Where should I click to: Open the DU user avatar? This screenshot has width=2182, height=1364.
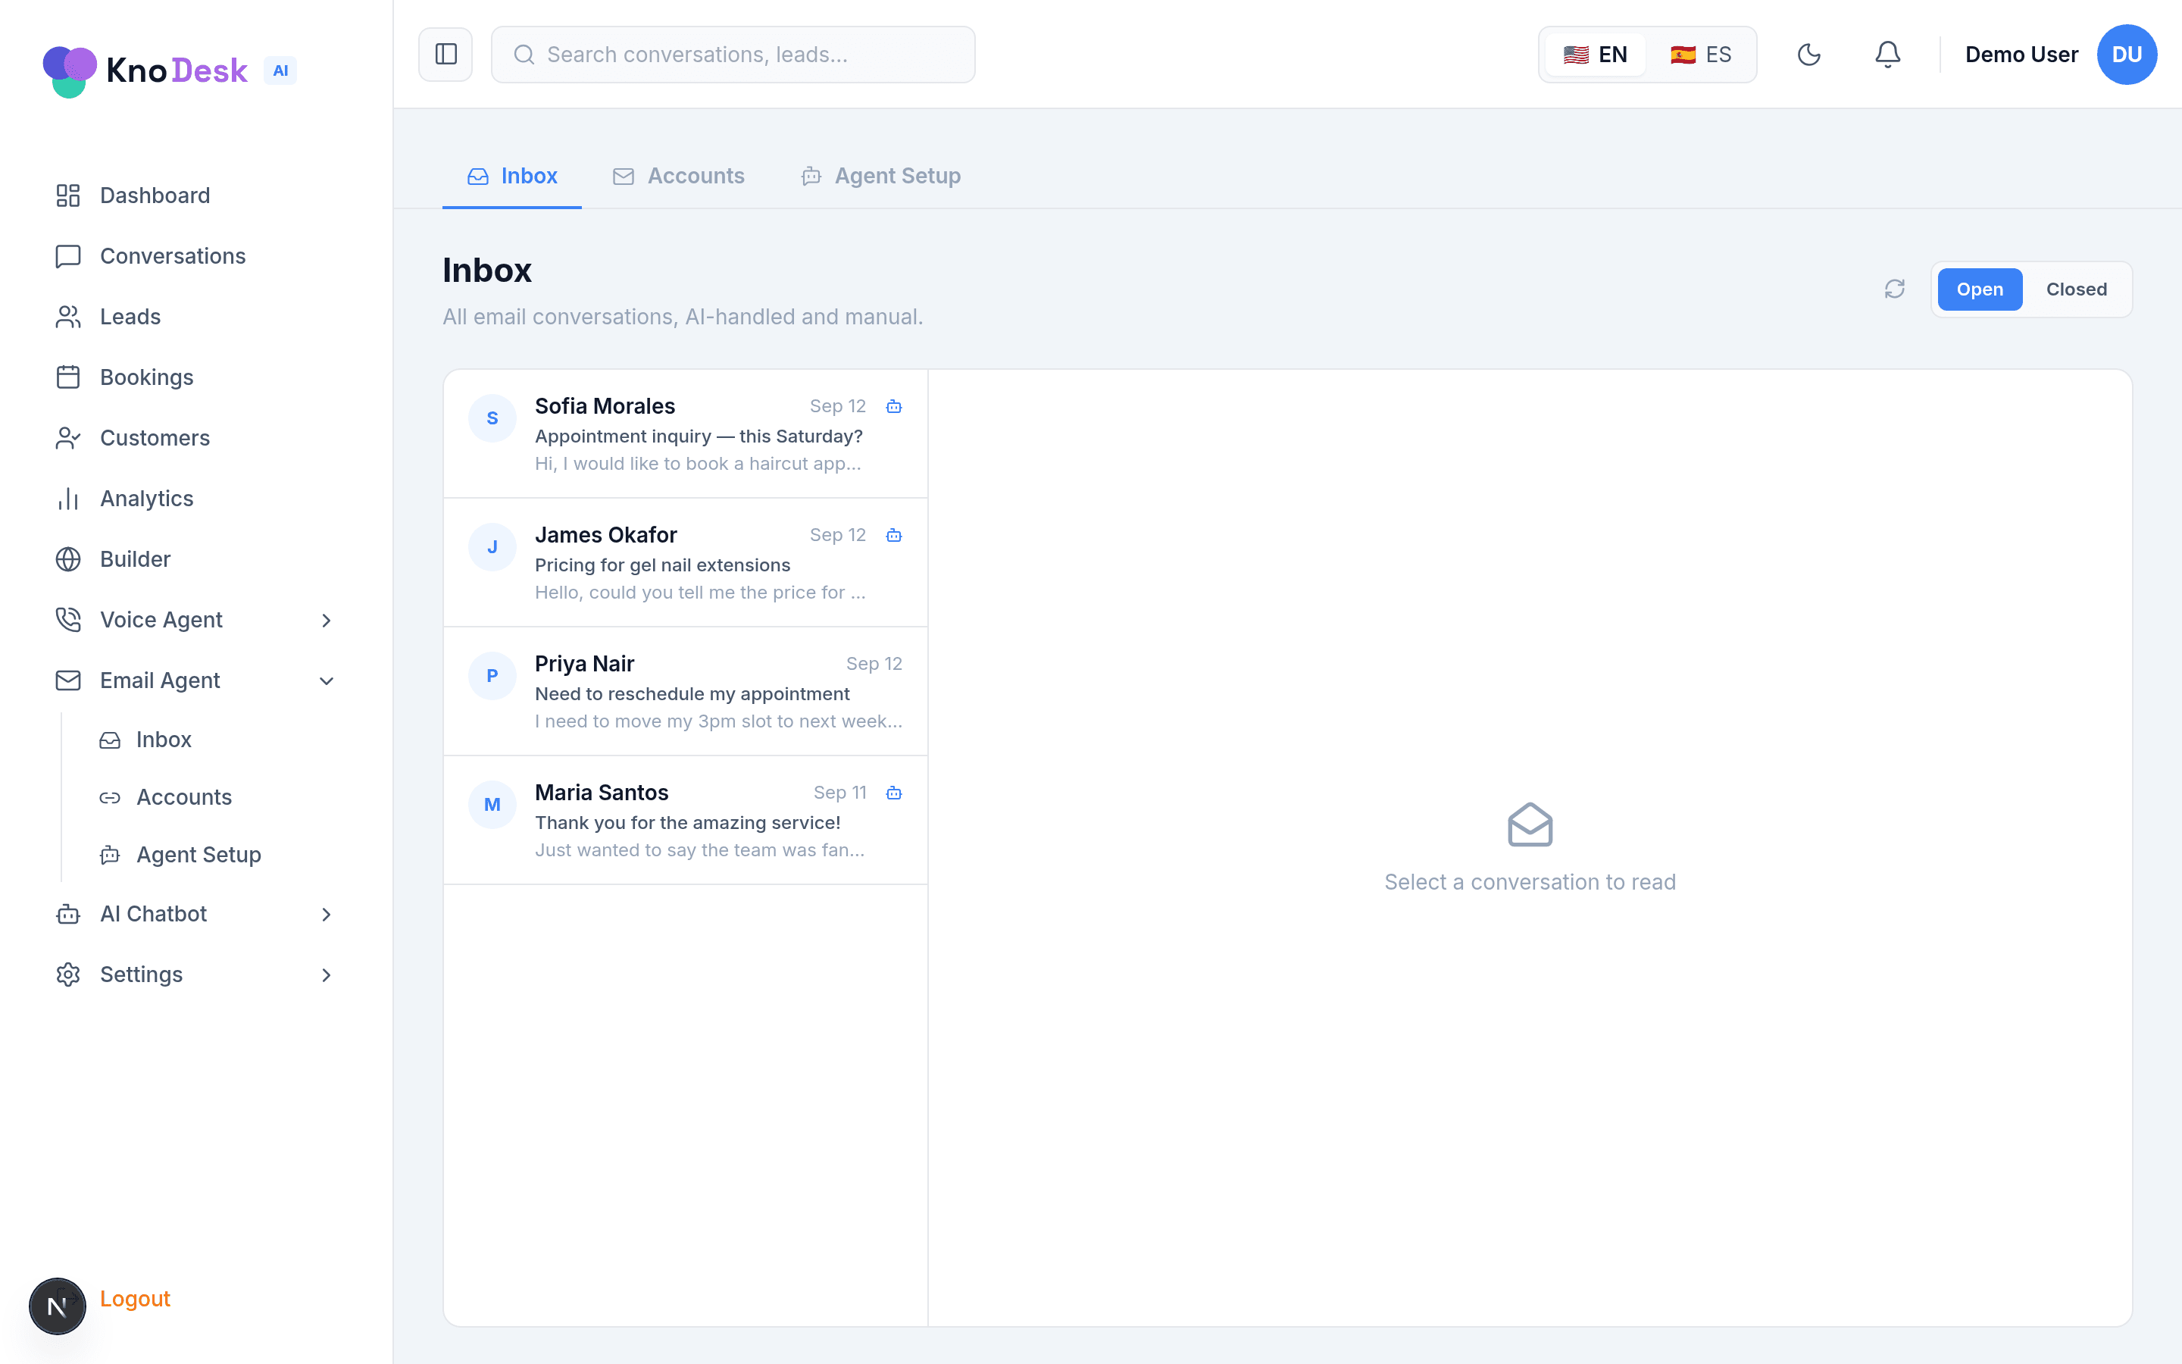[2126, 54]
